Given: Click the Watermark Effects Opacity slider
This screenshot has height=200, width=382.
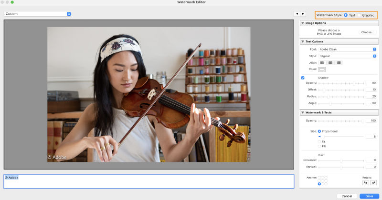Looking at the screenshot, I should click(341, 121).
